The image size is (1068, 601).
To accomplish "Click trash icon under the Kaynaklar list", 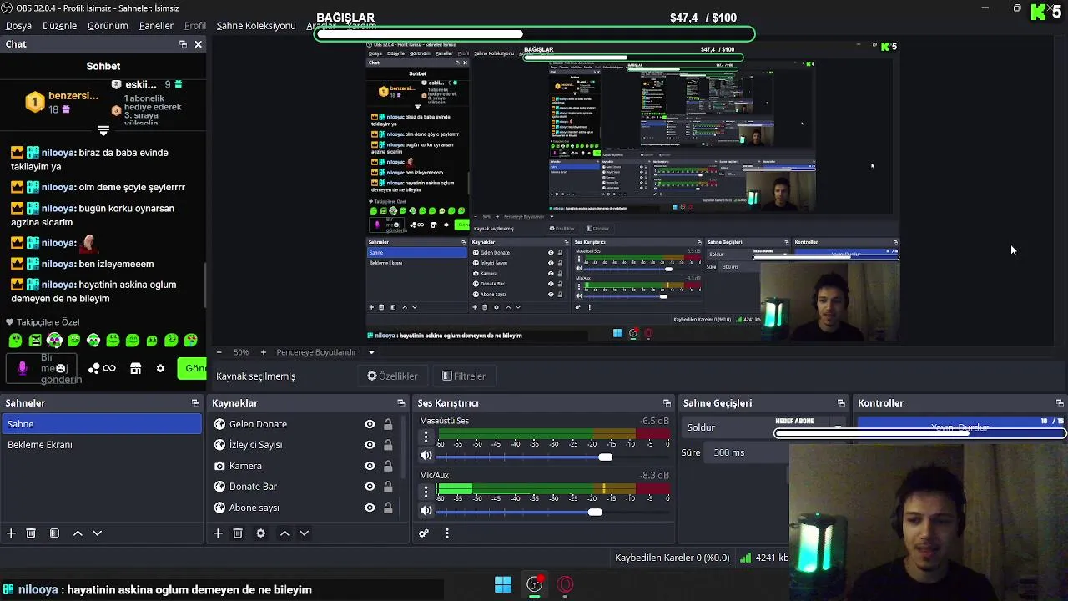I will click(238, 533).
